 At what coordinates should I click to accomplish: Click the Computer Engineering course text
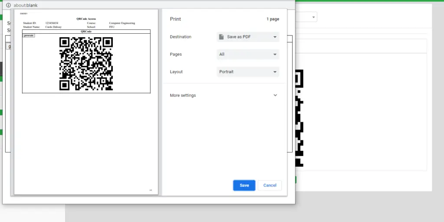pos(122,23)
